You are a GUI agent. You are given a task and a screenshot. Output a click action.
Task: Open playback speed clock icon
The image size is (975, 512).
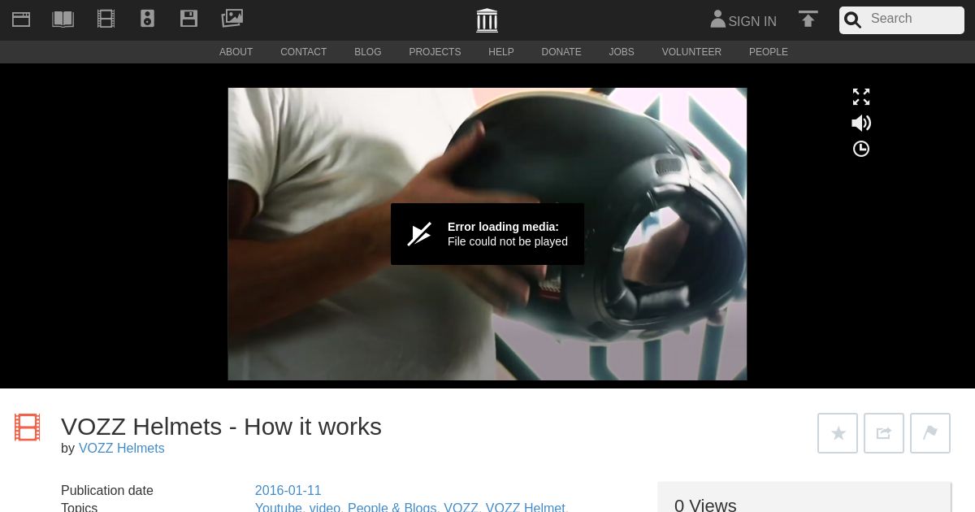pos(861,149)
